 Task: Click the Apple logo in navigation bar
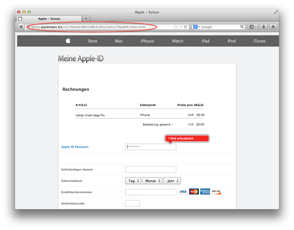[x=68, y=41]
